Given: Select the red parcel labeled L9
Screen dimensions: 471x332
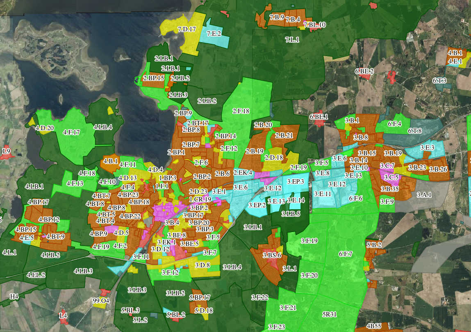Looking at the screenshot, I should tap(7, 151).
